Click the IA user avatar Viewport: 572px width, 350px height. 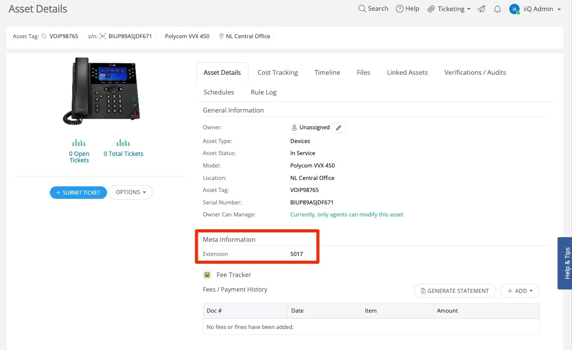point(514,9)
